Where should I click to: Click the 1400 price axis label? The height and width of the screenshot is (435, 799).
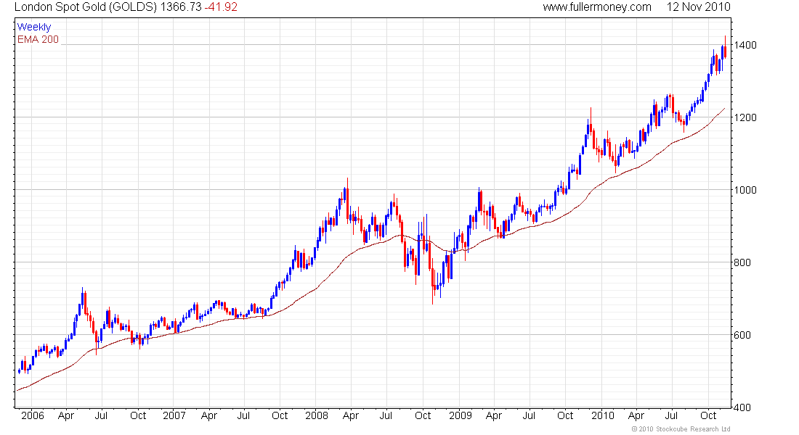tap(745, 45)
